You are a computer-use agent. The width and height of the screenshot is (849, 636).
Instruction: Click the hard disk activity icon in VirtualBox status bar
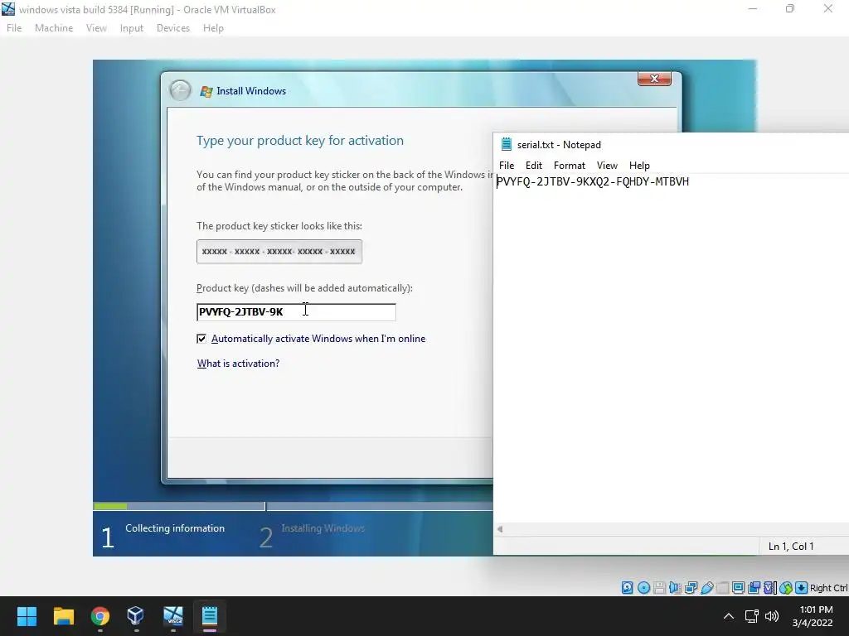click(x=627, y=587)
